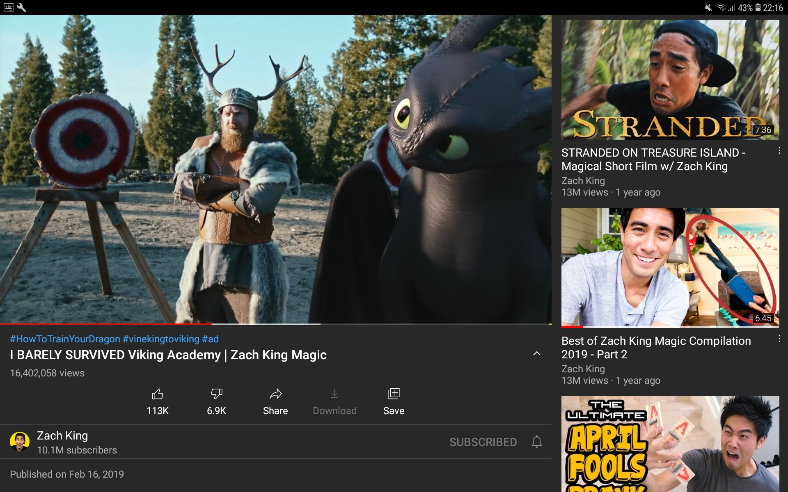Tap the 10.1M subscribers text

[x=77, y=450]
